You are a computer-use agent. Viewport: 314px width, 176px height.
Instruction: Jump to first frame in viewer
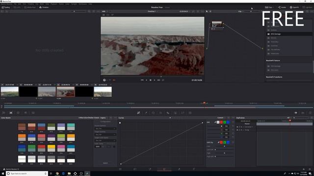click(x=142, y=80)
